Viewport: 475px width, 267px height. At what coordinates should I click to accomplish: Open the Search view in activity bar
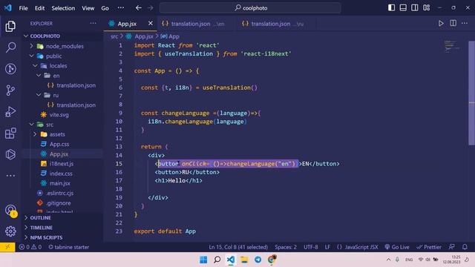pyautogui.click(x=10, y=47)
